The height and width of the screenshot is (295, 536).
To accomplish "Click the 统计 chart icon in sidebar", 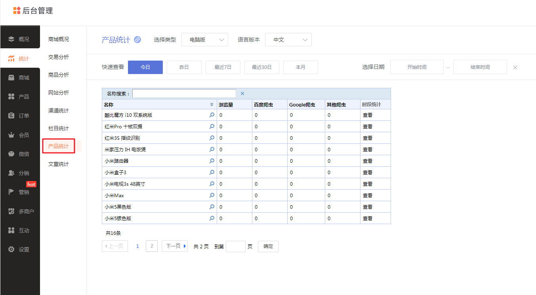I will [11, 59].
